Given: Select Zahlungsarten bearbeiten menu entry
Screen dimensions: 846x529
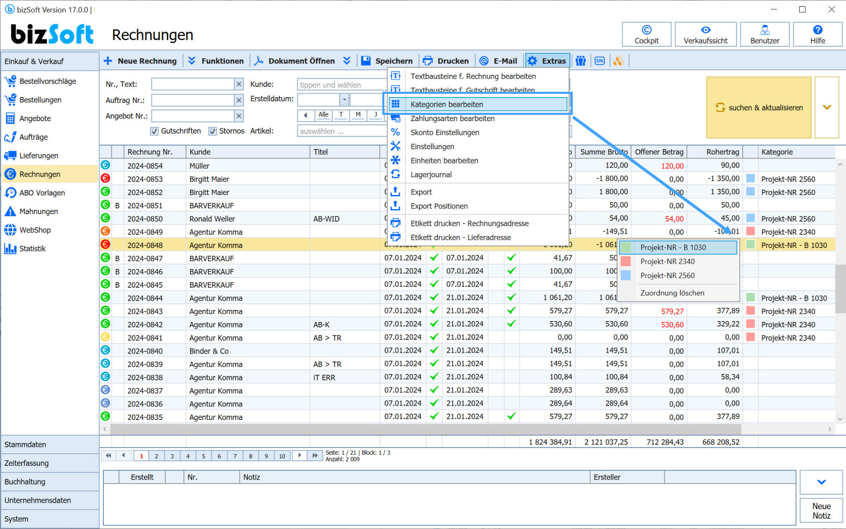Looking at the screenshot, I should pyautogui.click(x=478, y=118).
